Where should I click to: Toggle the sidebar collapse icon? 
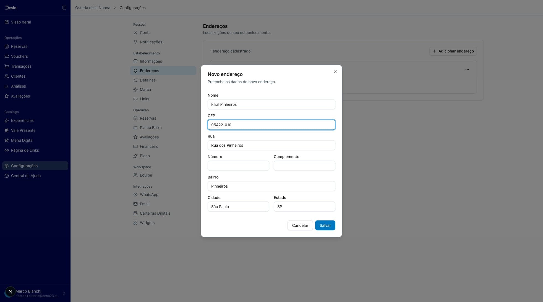pyautogui.click(x=64, y=8)
